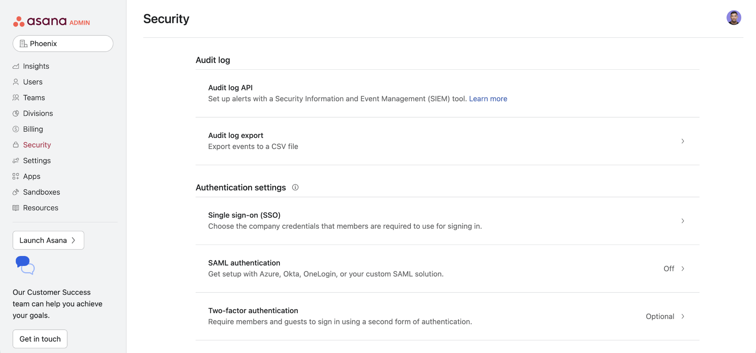
Task: Click the Apps grid icon
Action: (16, 176)
